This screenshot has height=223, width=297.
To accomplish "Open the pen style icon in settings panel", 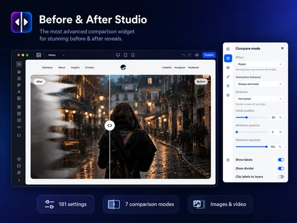I will coord(228,77).
